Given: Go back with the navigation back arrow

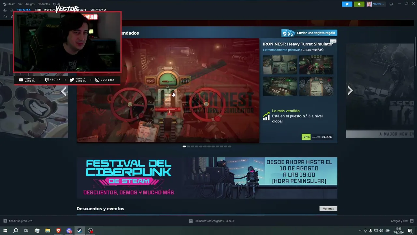Looking at the screenshot, I should [x=5, y=10].
